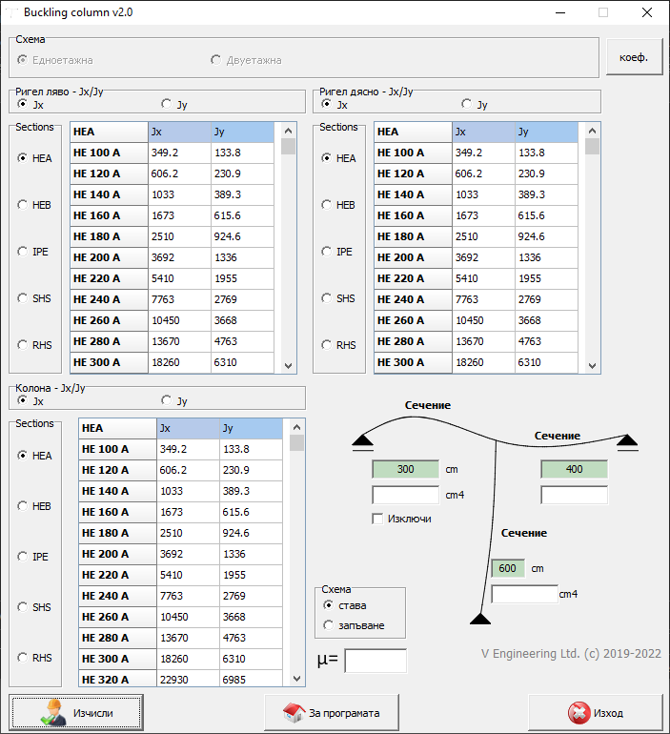Select HEB sections for Колона

pos(23,506)
